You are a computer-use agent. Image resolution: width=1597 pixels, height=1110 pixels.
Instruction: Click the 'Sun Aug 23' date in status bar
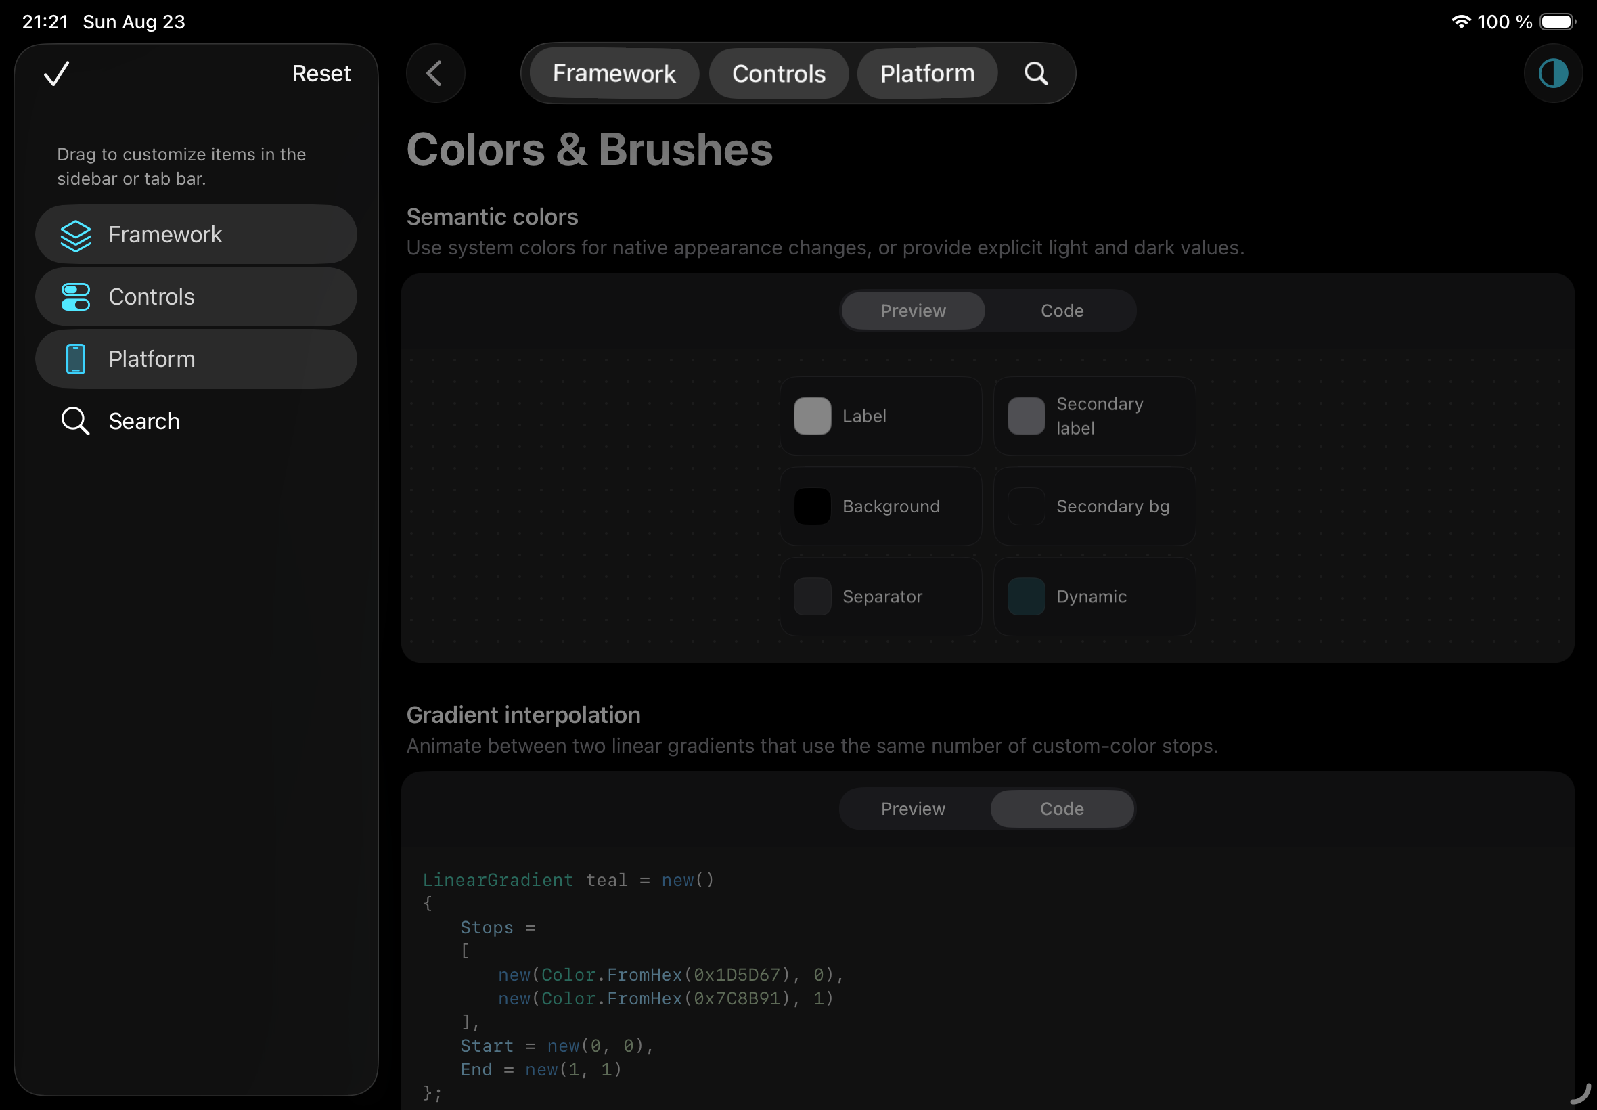click(134, 22)
